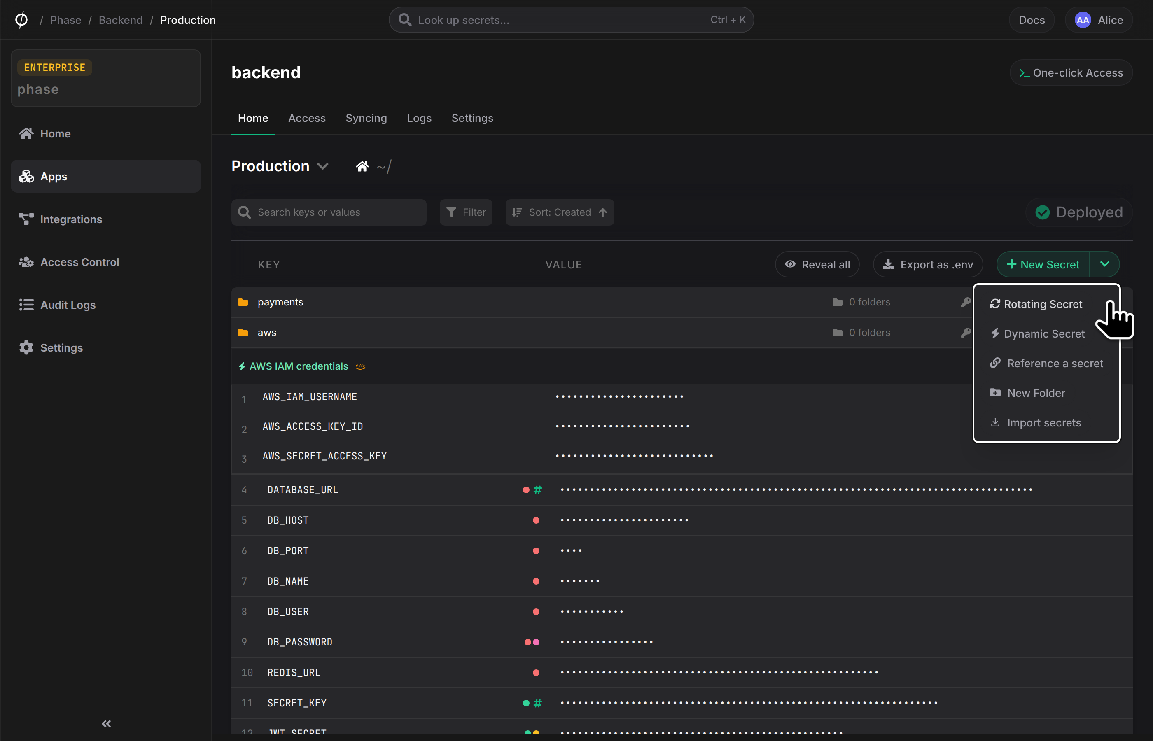Screen dimensions: 1153x741
Task: Go to Backend breadcrumb link
Action: (120, 20)
